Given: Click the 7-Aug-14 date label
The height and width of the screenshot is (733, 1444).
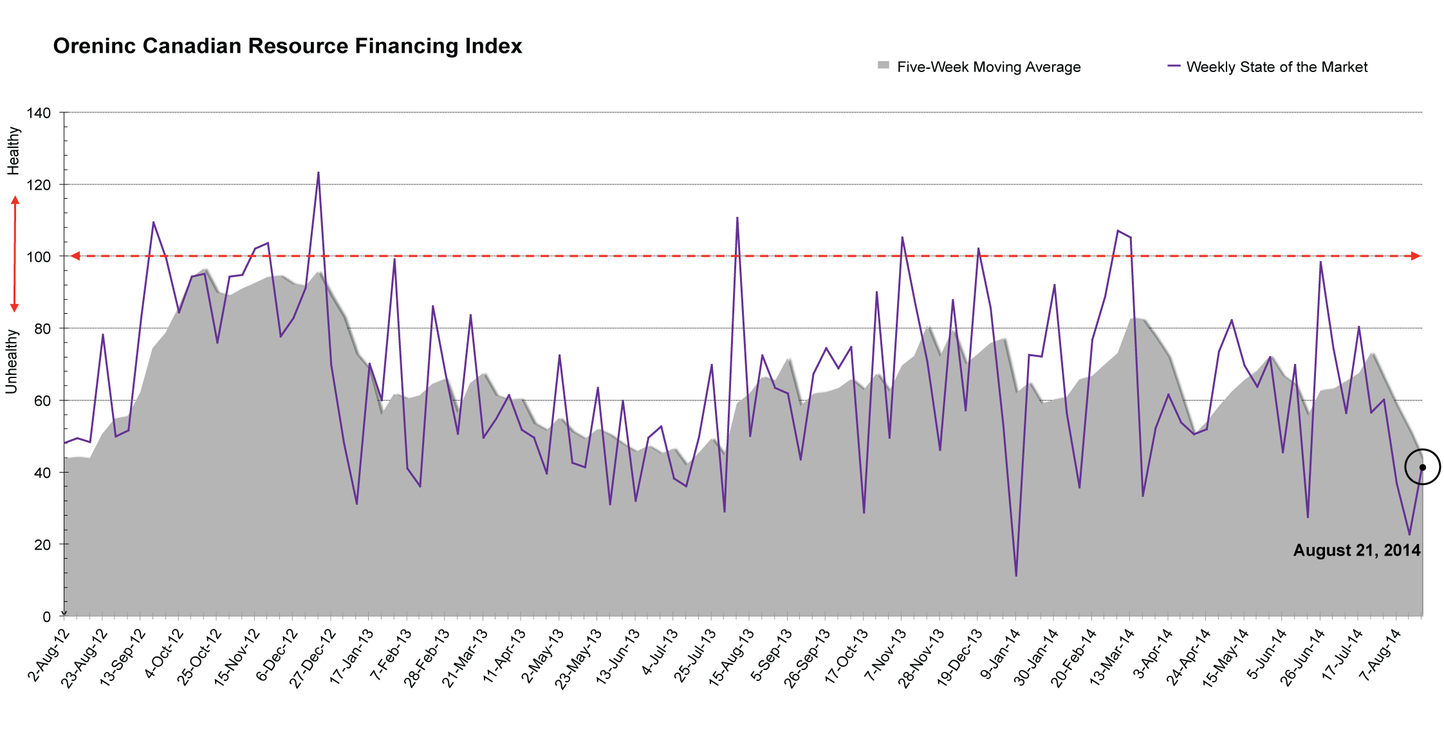Looking at the screenshot, I should [1381, 655].
